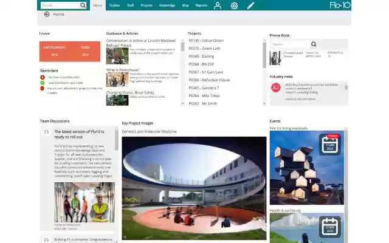Click the red overdue tasks reminder dot
This screenshot has width=389, height=243.
[x=43, y=77]
